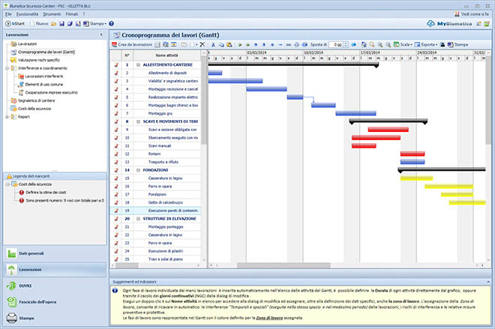
Task: Open the Funzionalità menu
Action: click(x=27, y=15)
